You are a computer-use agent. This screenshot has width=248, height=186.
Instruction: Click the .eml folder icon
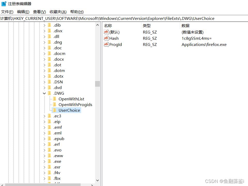(50, 133)
